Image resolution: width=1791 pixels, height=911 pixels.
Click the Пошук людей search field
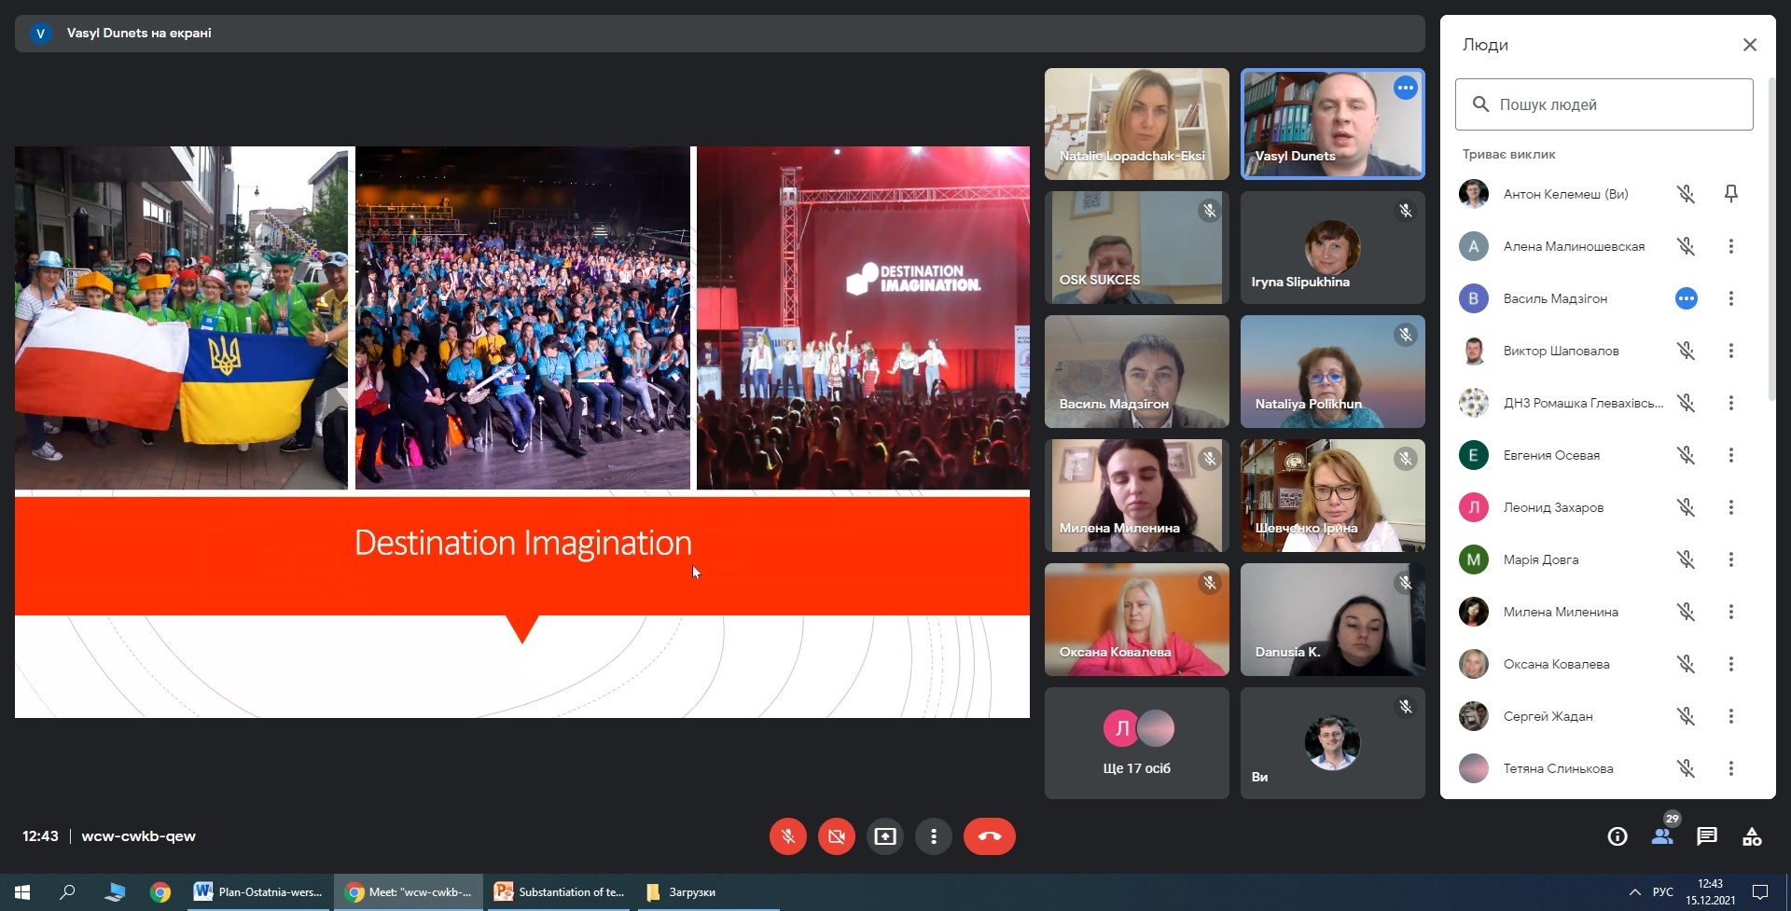[x=1604, y=104]
